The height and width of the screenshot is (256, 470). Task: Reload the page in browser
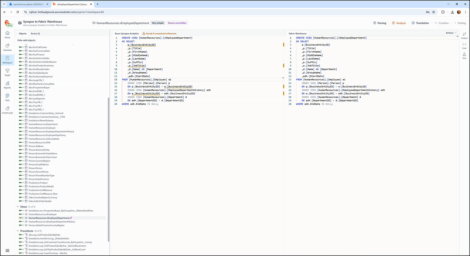pos(18,12)
